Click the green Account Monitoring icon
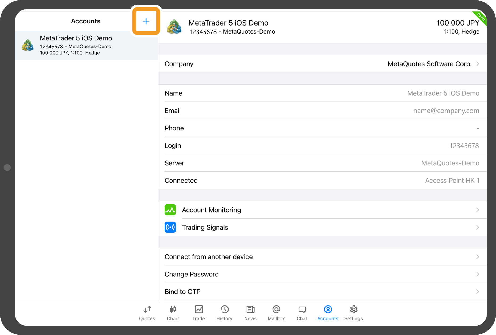The image size is (496, 335). click(x=170, y=210)
